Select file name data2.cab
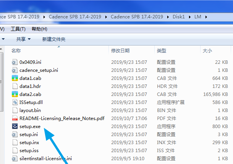 (30, 94)
